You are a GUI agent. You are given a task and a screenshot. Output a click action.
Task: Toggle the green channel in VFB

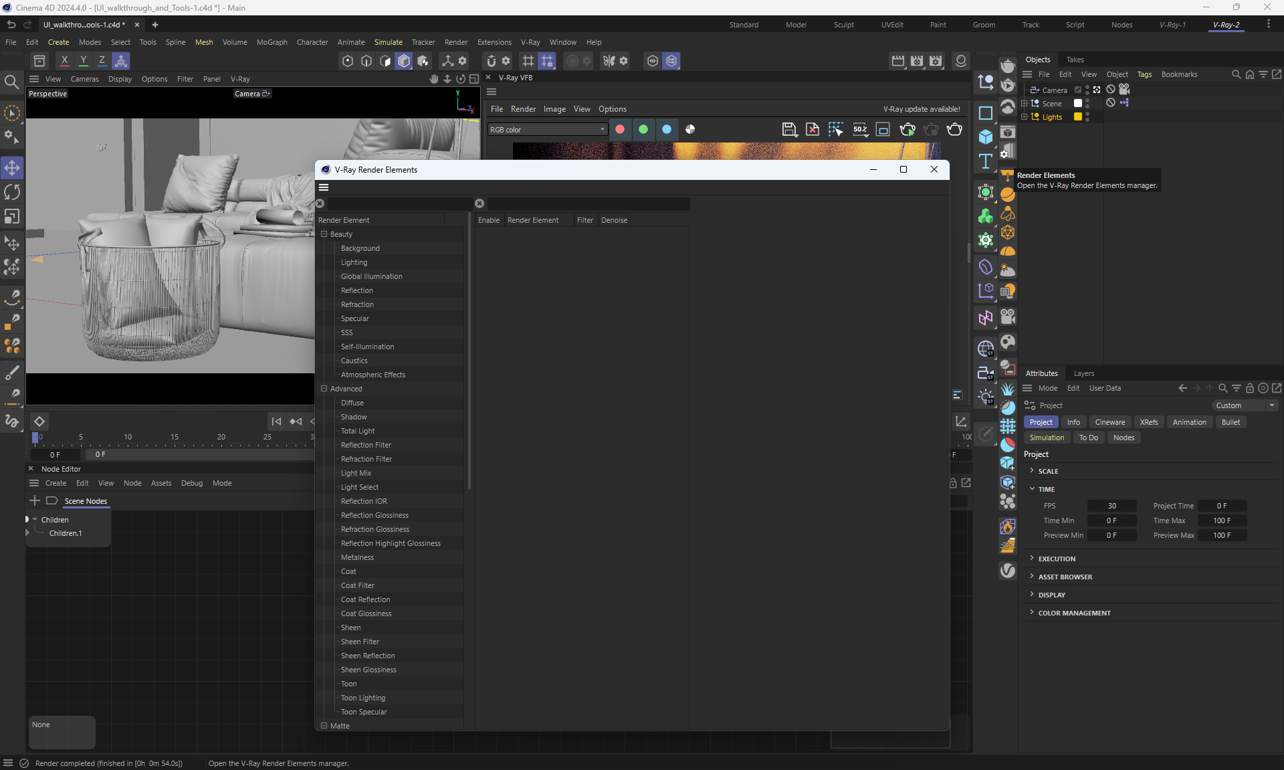[643, 130]
